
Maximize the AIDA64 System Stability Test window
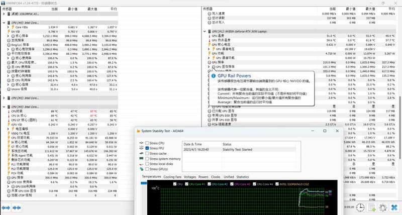325,131
